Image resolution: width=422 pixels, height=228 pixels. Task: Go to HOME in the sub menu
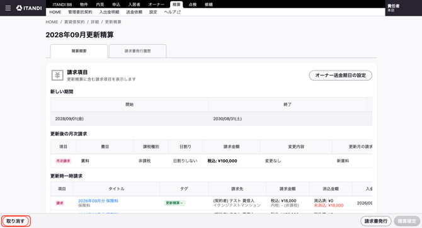point(55,12)
